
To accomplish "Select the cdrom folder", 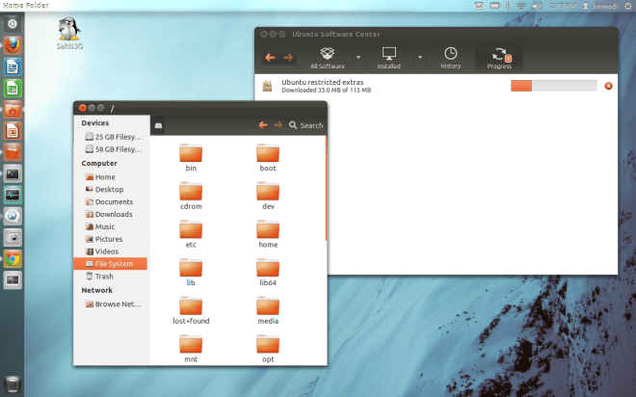I will tap(191, 196).
